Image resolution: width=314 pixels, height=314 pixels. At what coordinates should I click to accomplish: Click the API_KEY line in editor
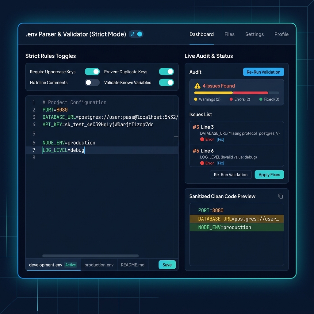[x=98, y=124]
